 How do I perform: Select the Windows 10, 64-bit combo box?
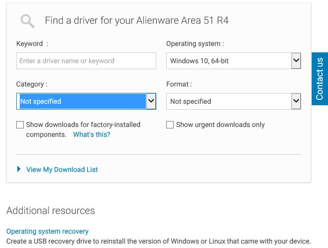[234, 61]
